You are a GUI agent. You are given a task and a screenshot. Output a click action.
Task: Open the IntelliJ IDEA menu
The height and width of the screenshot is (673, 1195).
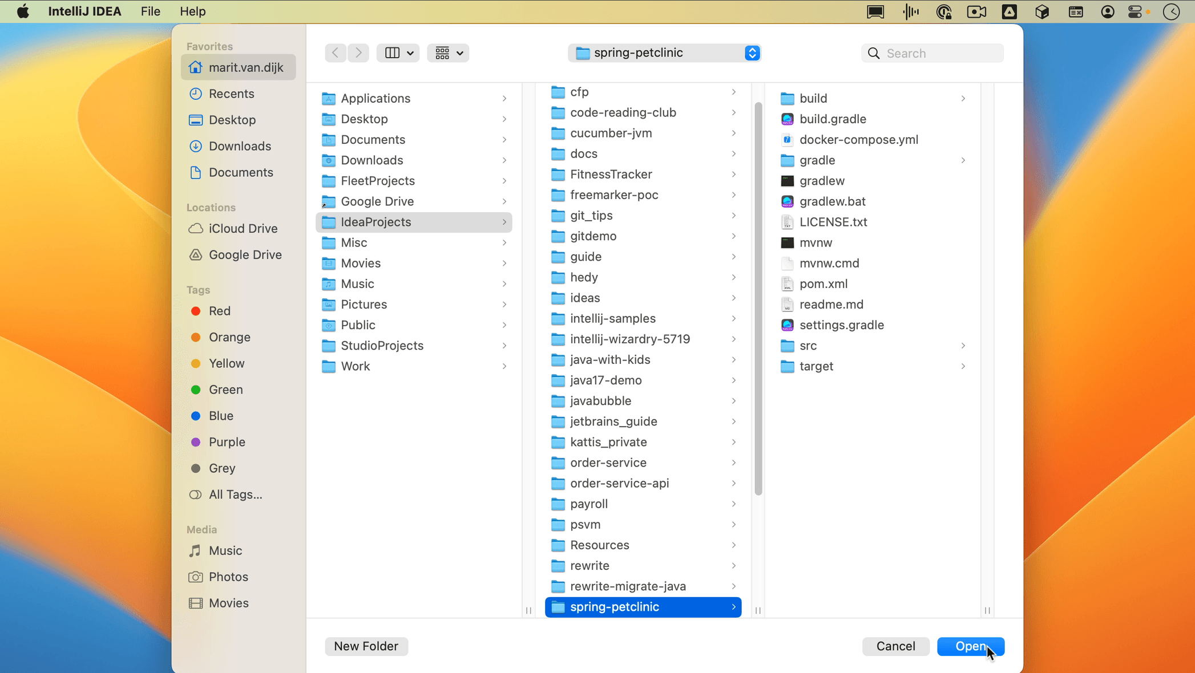[84, 11]
